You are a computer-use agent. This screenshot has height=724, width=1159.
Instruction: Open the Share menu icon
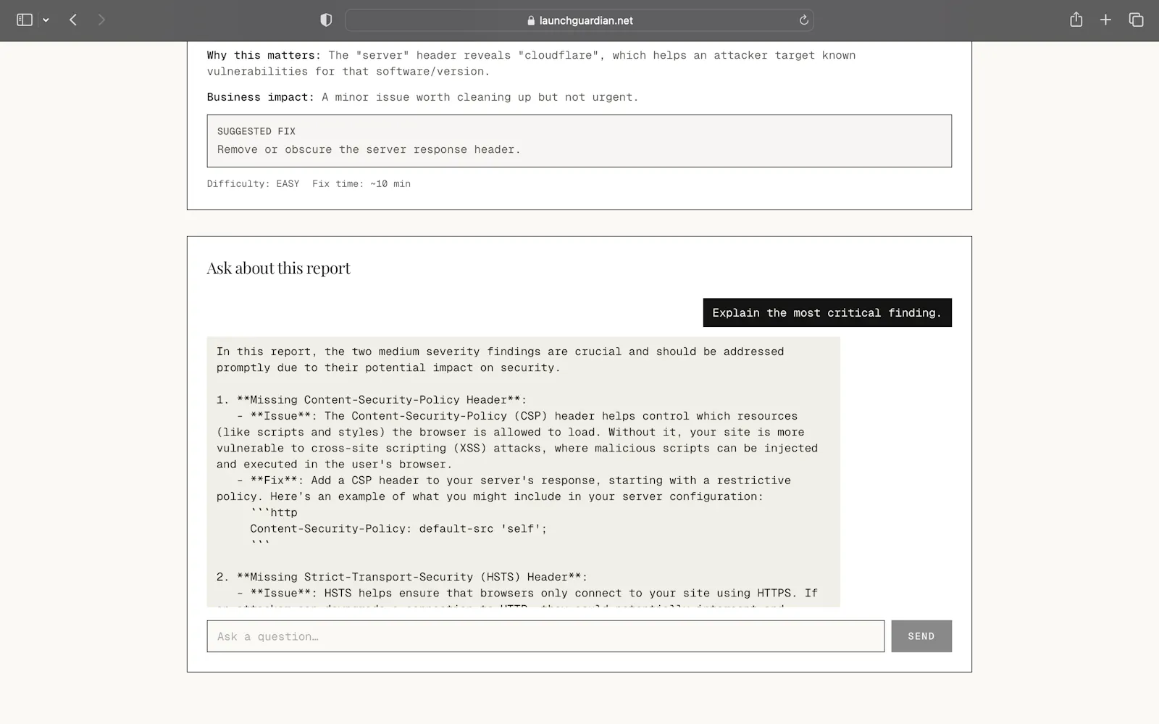point(1076,20)
